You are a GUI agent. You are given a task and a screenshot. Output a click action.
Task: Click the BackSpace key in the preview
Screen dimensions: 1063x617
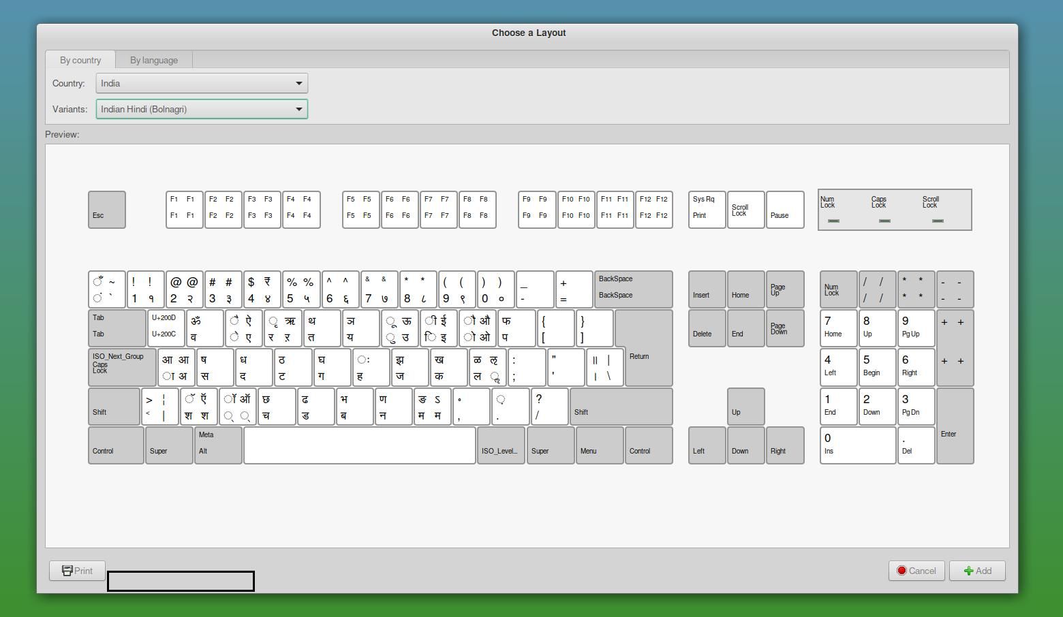click(x=633, y=289)
